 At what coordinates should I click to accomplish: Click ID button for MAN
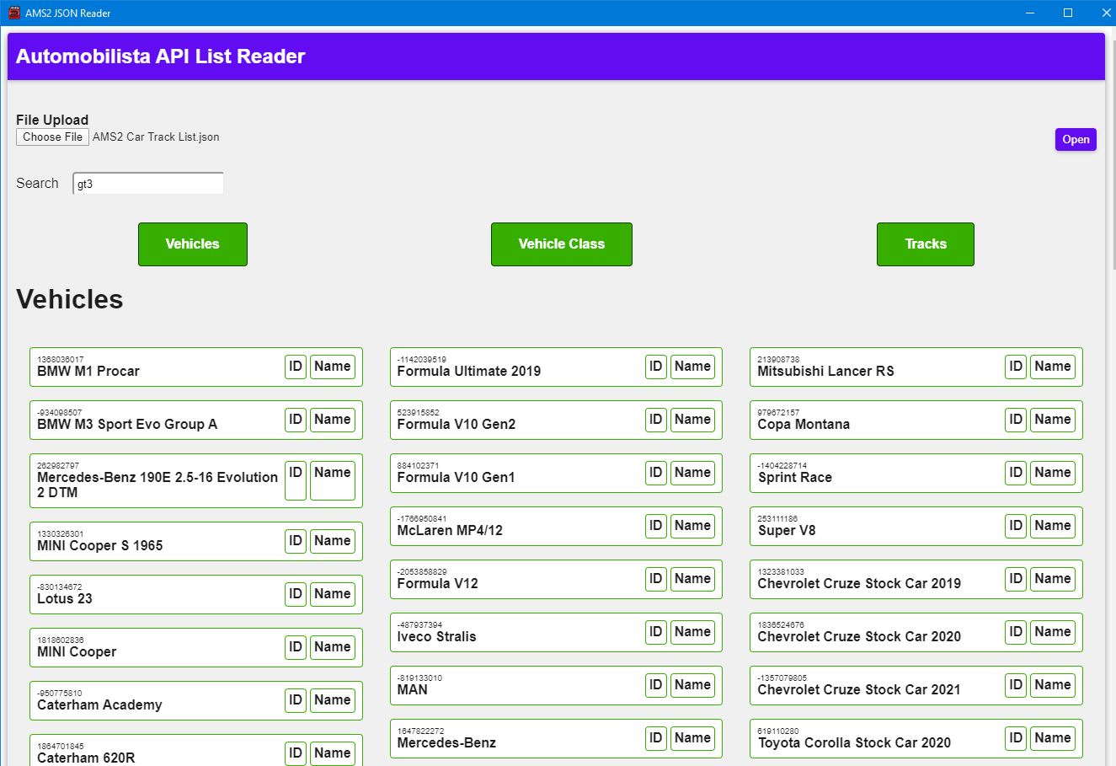click(656, 685)
